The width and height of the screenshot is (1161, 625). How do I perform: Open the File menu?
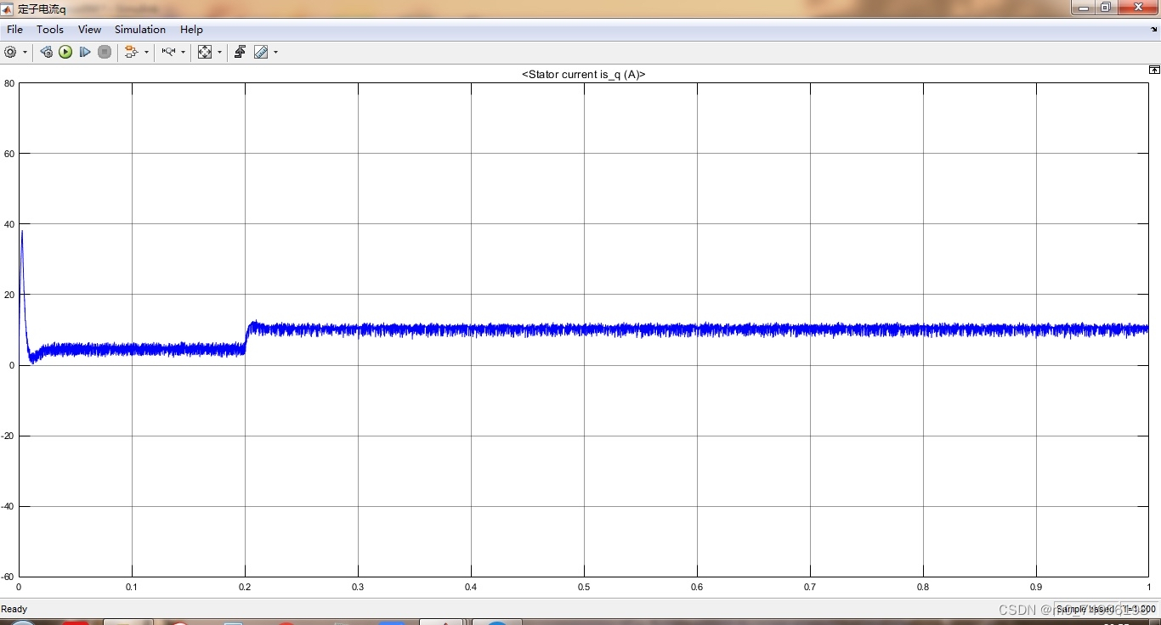(14, 29)
